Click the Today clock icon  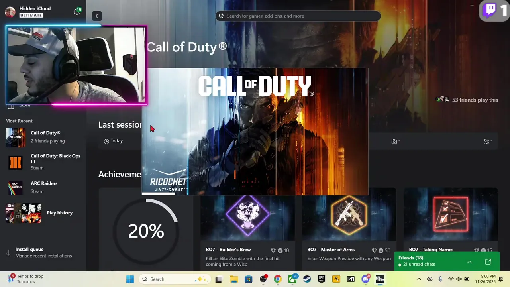(106, 141)
